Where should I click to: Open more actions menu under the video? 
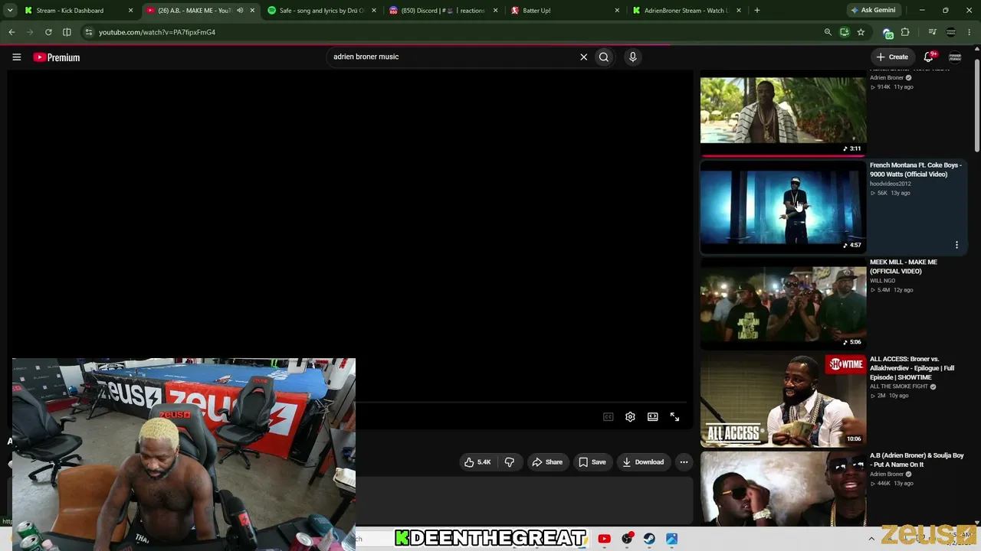684,462
